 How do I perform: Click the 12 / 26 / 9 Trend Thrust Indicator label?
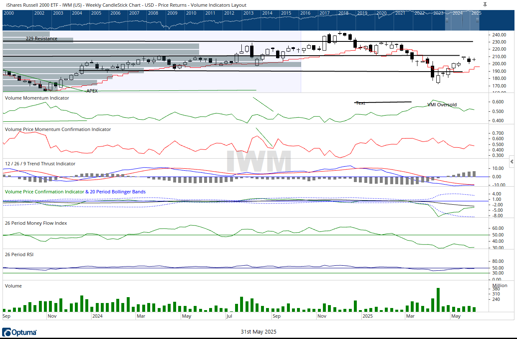click(x=40, y=164)
